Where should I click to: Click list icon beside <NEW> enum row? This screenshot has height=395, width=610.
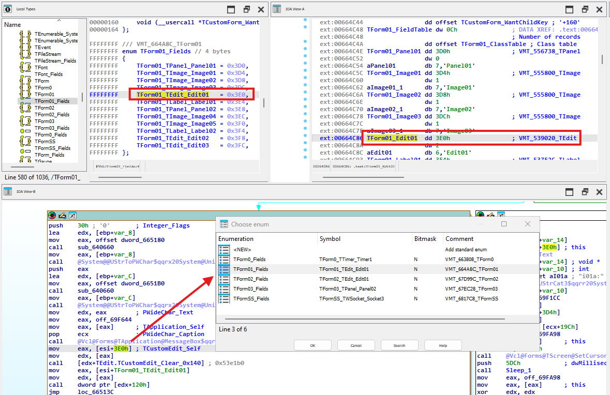click(x=224, y=250)
